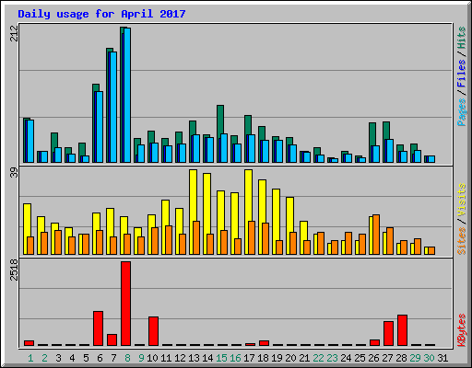472x368 pixels.
Task: Click the 'Pages / Files / Hits' legend
Action: click(x=461, y=76)
